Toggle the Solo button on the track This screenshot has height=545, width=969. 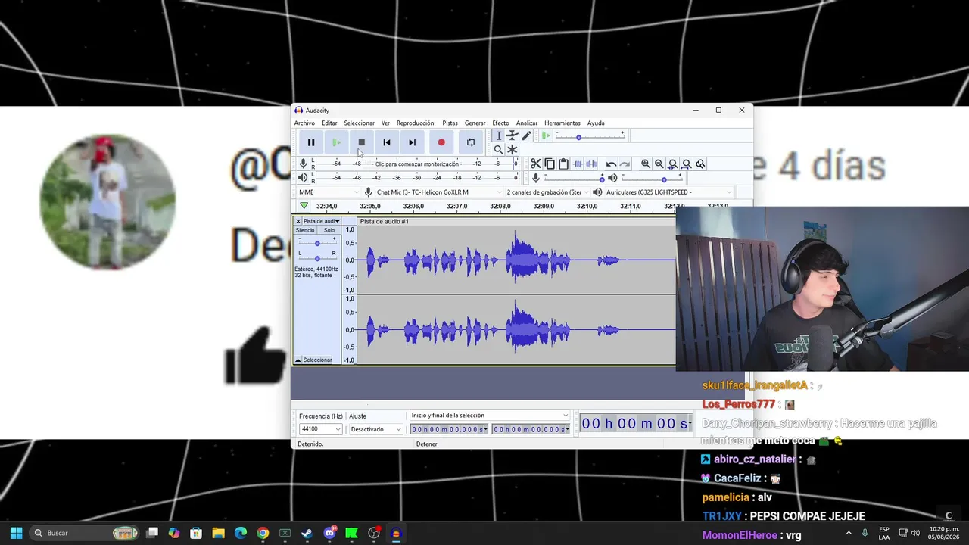tap(329, 230)
